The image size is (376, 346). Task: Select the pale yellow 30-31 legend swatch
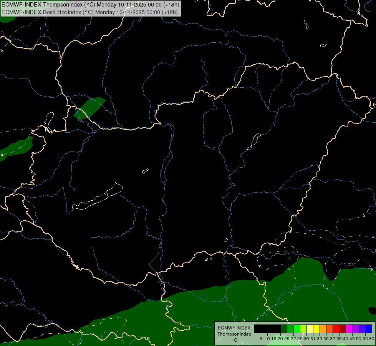[x=310, y=329]
